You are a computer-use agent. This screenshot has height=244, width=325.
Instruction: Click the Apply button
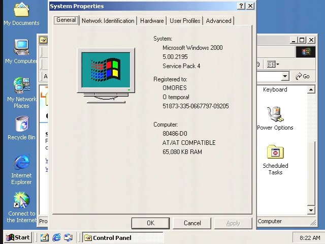pyautogui.click(x=233, y=223)
